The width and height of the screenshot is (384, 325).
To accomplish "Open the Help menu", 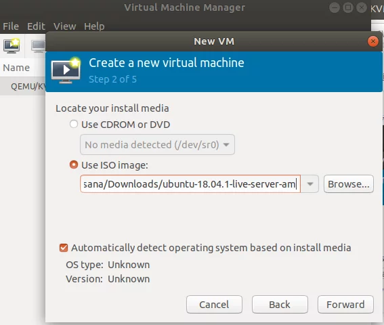I will coord(94,26).
